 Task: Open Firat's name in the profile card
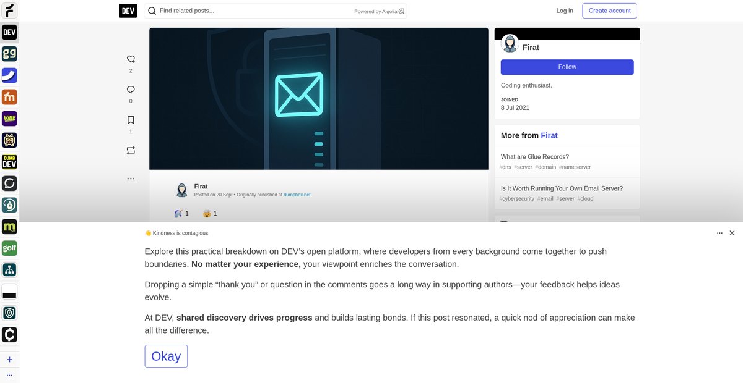tap(531, 48)
